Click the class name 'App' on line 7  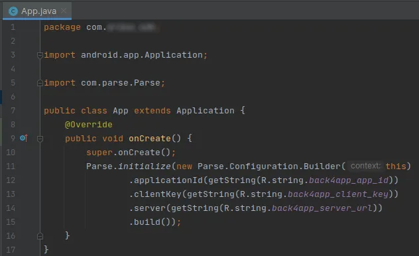[x=120, y=111]
